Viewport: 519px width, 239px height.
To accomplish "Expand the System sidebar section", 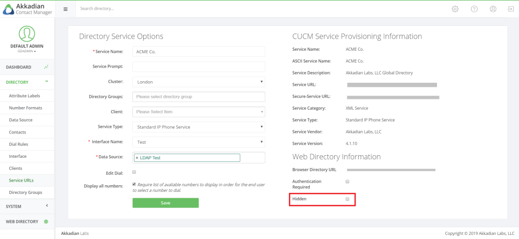I will tap(27, 206).
